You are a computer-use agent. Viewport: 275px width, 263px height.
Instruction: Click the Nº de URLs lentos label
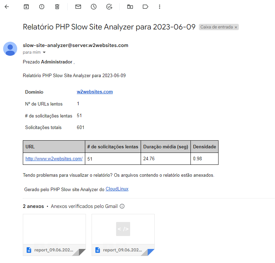(x=44, y=104)
